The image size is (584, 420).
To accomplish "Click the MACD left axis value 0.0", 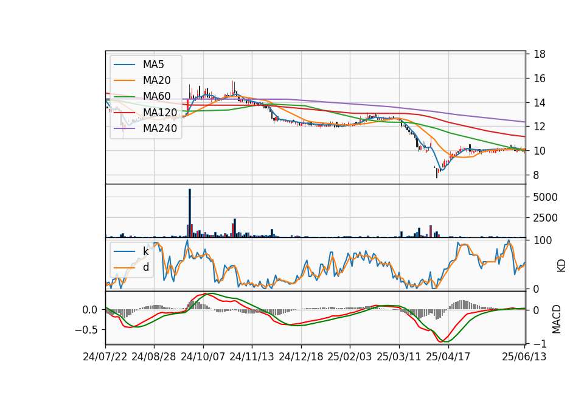I will pos(90,310).
